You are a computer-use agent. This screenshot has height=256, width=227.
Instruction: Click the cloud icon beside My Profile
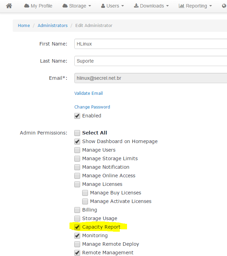[x=27, y=6]
